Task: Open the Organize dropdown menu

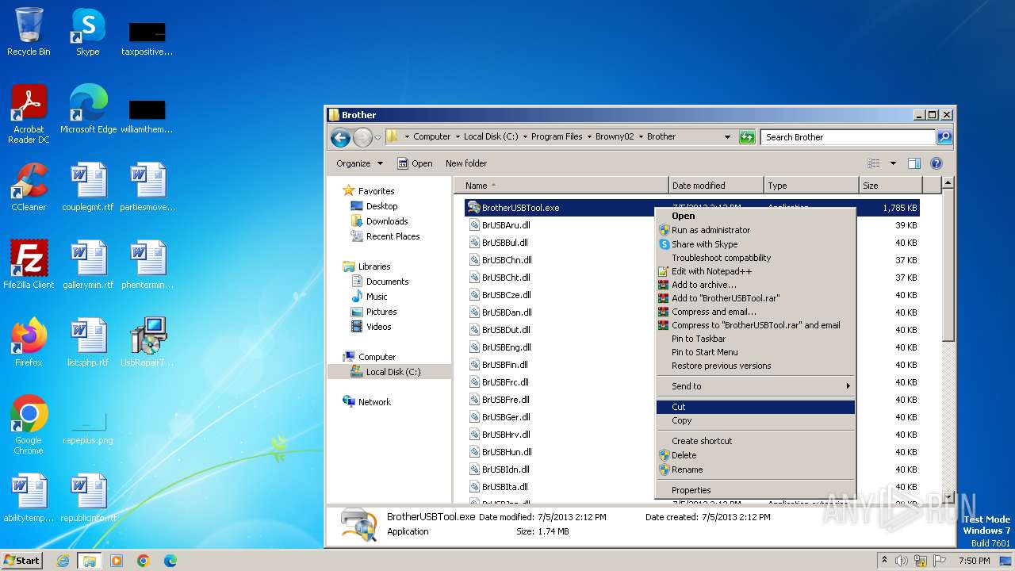Action: click(x=359, y=163)
